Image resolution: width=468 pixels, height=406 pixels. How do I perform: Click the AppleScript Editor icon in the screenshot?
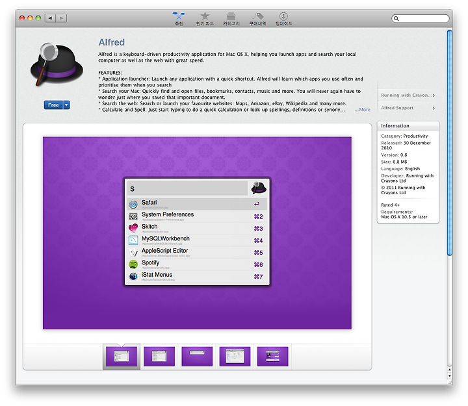pyautogui.click(x=133, y=253)
